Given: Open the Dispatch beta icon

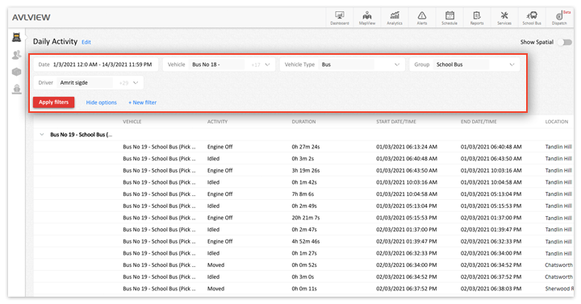Looking at the screenshot, I should pos(559,18).
